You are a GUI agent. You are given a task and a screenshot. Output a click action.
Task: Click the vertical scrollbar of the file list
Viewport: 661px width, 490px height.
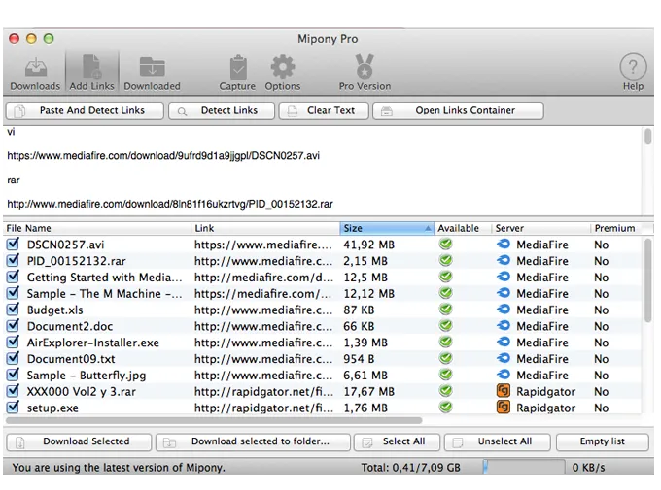tap(648, 280)
